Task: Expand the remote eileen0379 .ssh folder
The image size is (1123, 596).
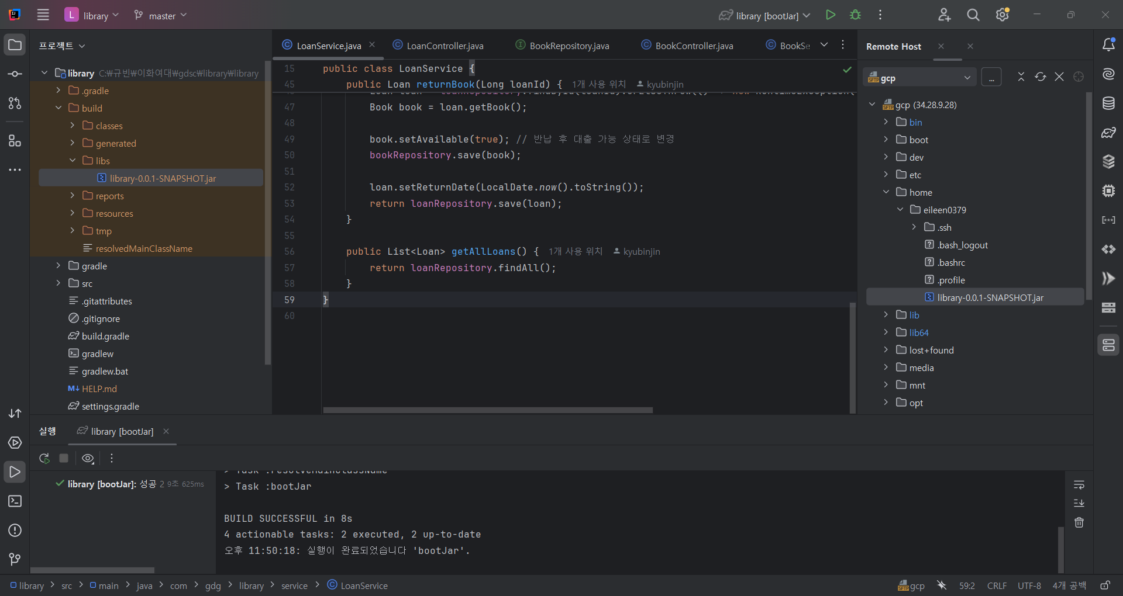Action: pos(914,227)
